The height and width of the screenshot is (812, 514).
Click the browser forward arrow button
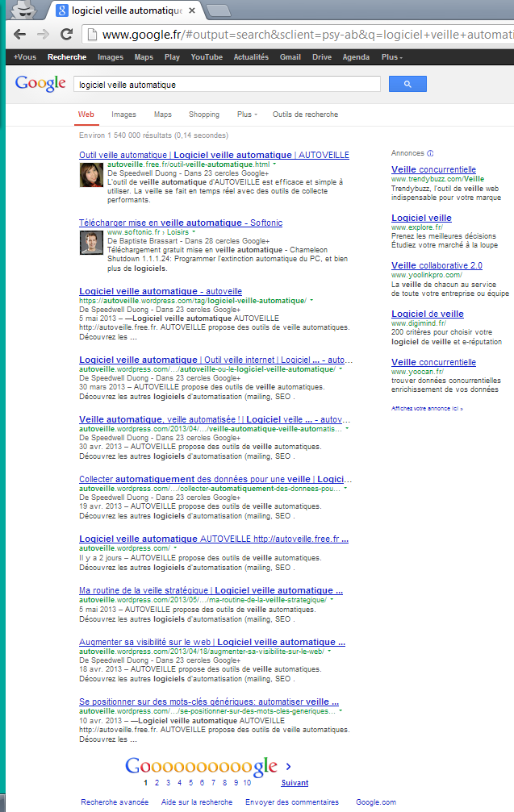43,34
